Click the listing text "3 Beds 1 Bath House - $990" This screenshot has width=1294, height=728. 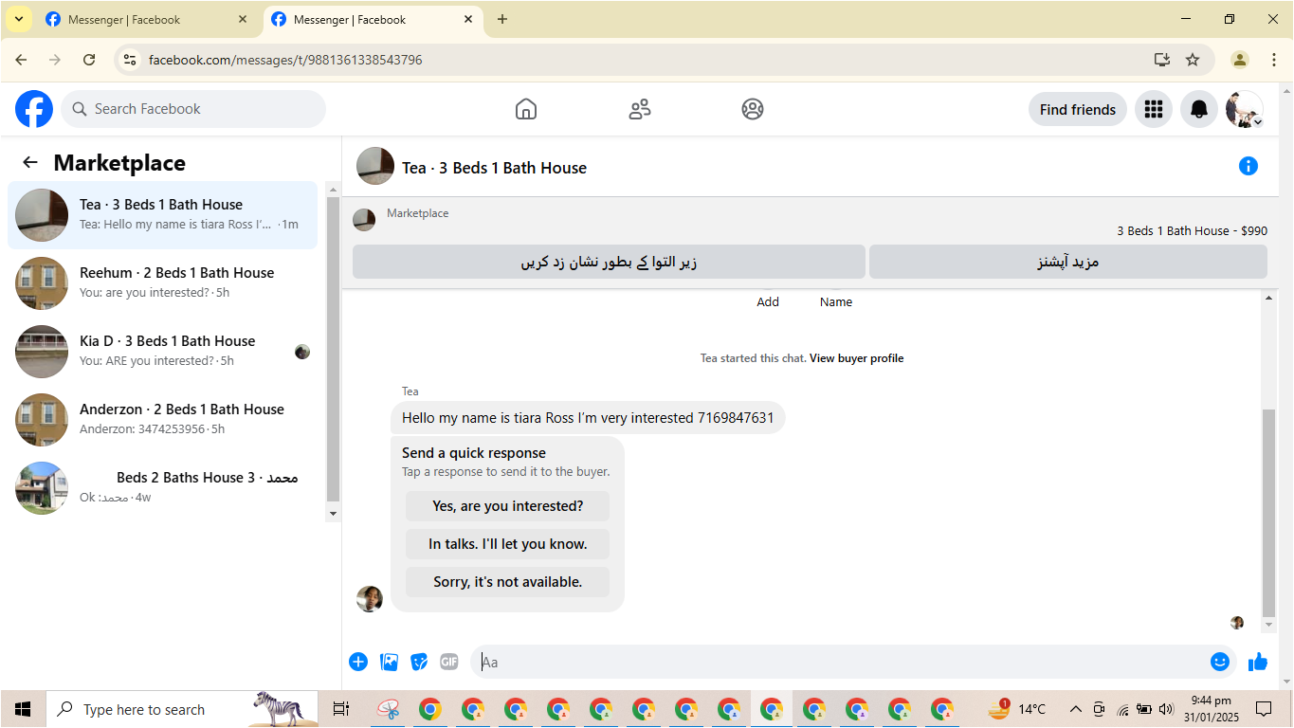click(x=1192, y=230)
